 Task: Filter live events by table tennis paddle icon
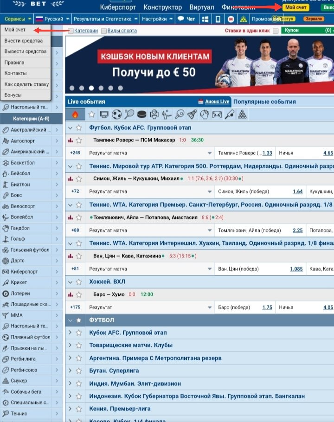coord(179,115)
